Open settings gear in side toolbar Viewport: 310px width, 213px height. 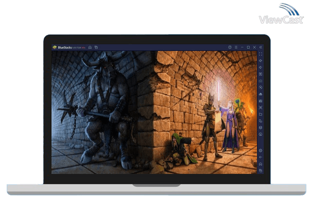coord(261,151)
